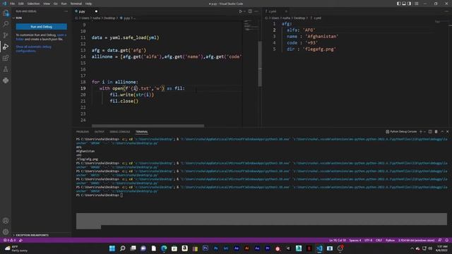
Task: Change UTF-8 encoding in status bar
Action: pyautogui.click(x=369, y=240)
